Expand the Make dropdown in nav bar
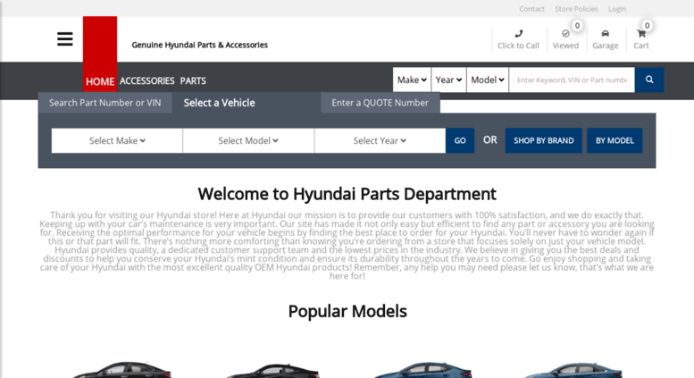This screenshot has width=694, height=378. click(x=412, y=80)
